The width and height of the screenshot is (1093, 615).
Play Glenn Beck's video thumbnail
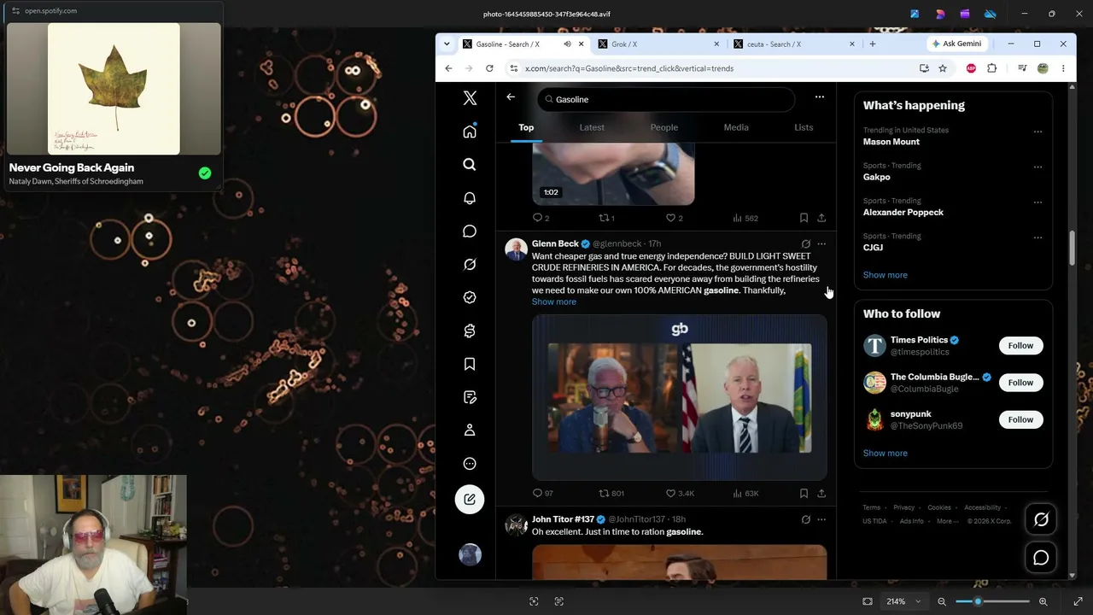tap(680, 397)
